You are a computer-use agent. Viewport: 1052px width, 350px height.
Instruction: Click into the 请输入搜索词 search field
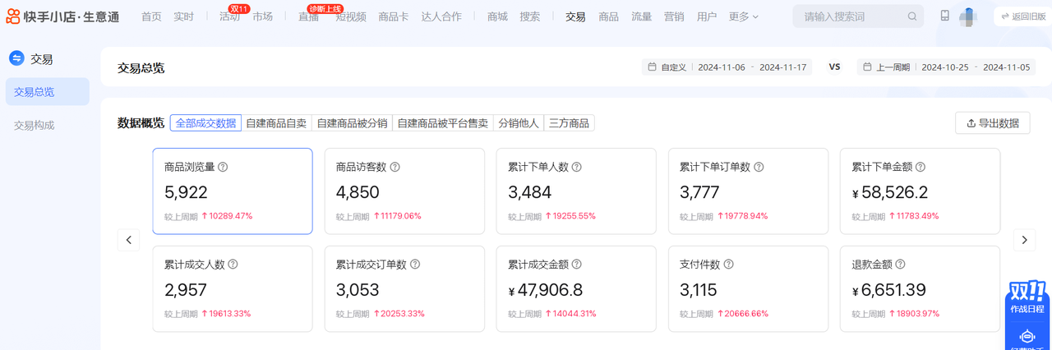(x=858, y=16)
